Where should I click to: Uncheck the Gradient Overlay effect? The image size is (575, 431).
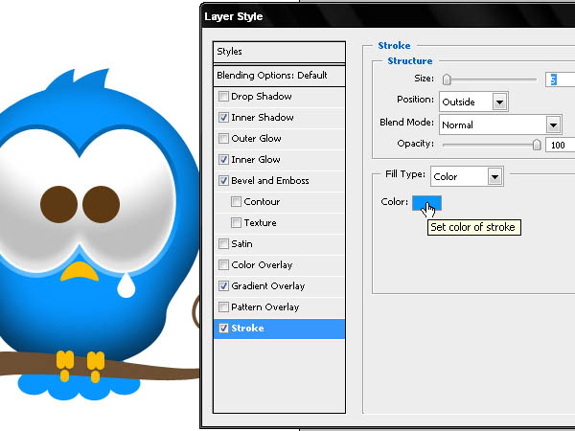(223, 285)
